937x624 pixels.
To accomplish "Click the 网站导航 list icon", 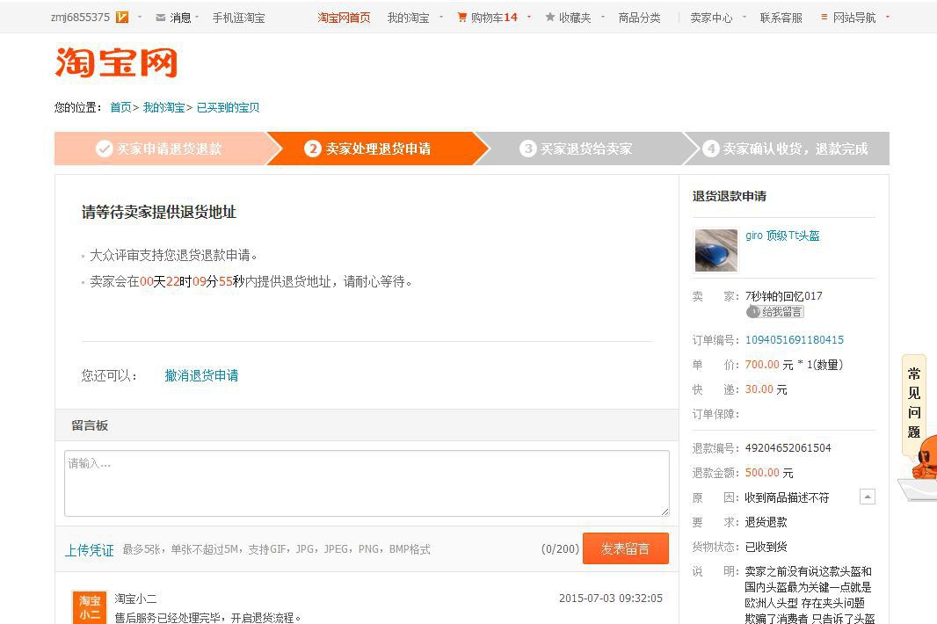I will pos(824,18).
